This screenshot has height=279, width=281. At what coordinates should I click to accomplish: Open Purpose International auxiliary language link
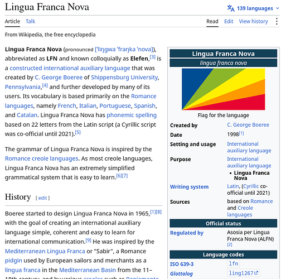click(249, 162)
